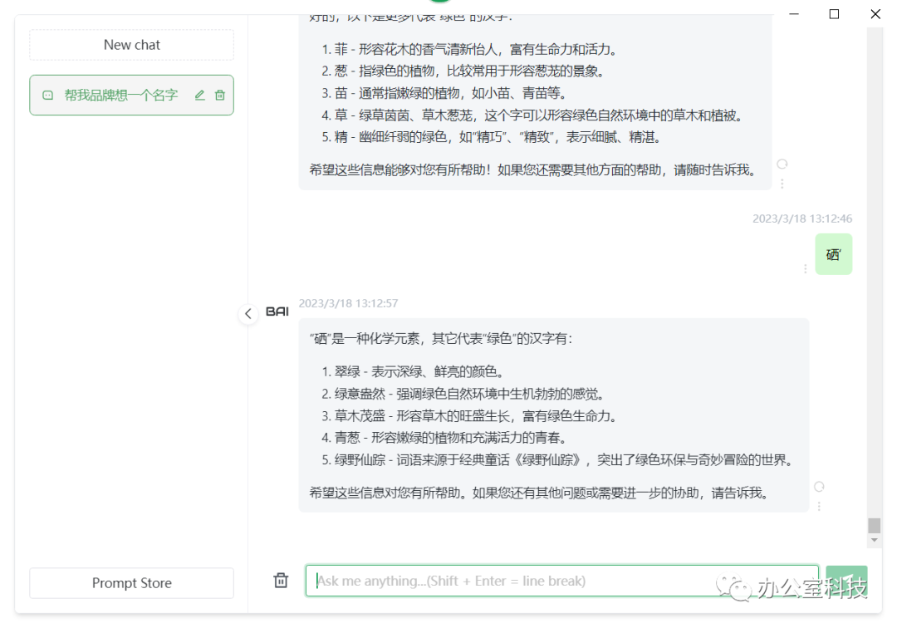Click the scrollbar down arrow

(874, 540)
